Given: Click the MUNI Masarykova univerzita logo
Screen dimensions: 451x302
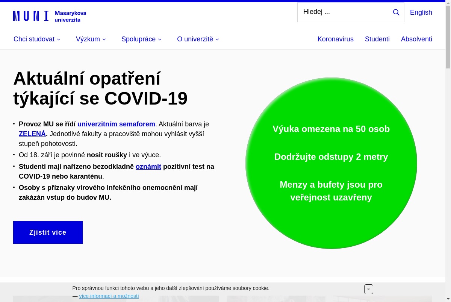Looking at the screenshot, I should click(50, 16).
